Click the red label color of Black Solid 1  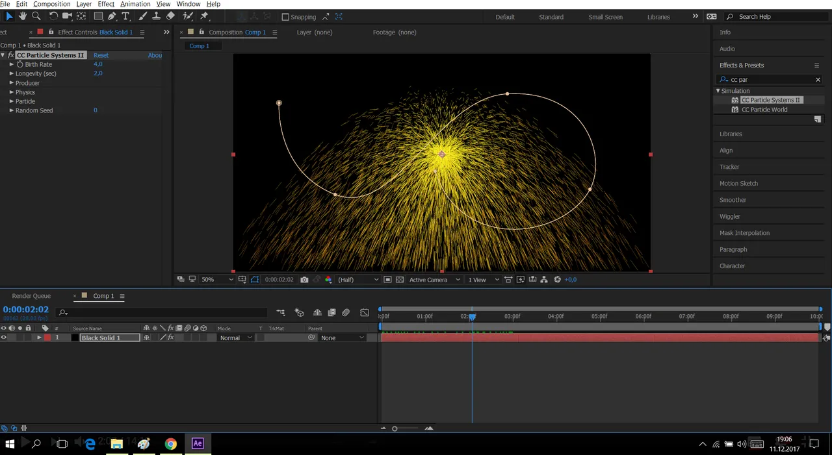pos(47,338)
